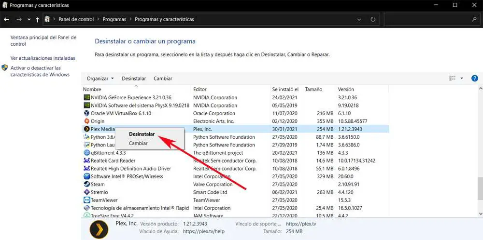Click Valve Corporation editor cell
This screenshot has height=240, width=483.
(213, 185)
